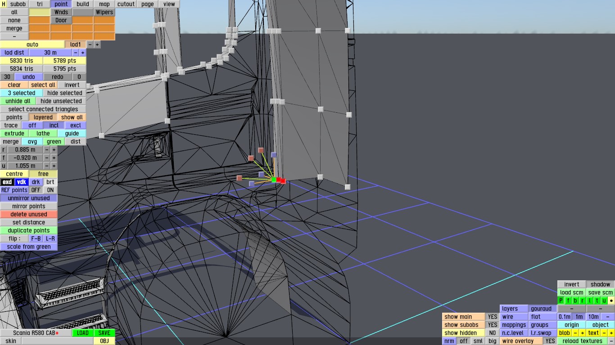This screenshot has height=345, width=615.
Task: Decrease the f coordinate with minus
Action: (47, 158)
